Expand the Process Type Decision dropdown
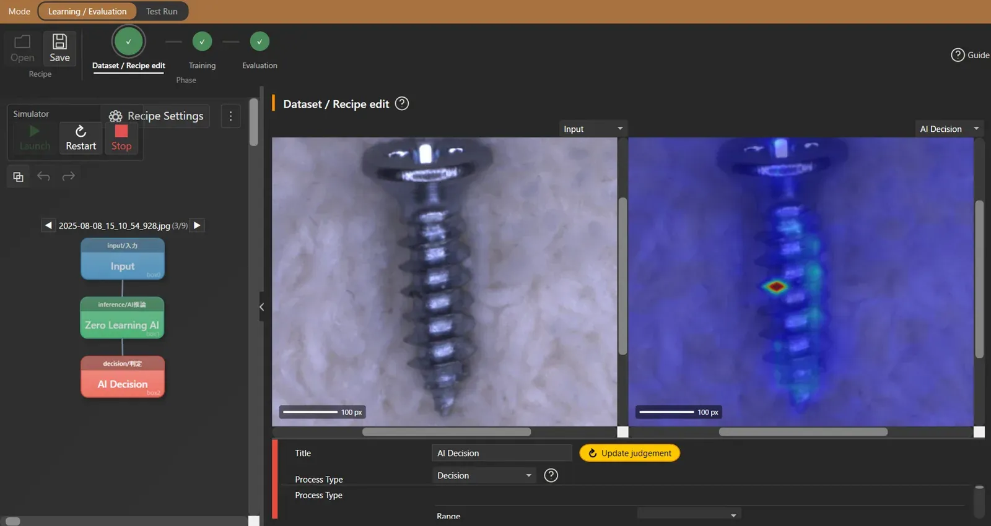This screenshot has width=991, height=526. [x=484, y=475]
